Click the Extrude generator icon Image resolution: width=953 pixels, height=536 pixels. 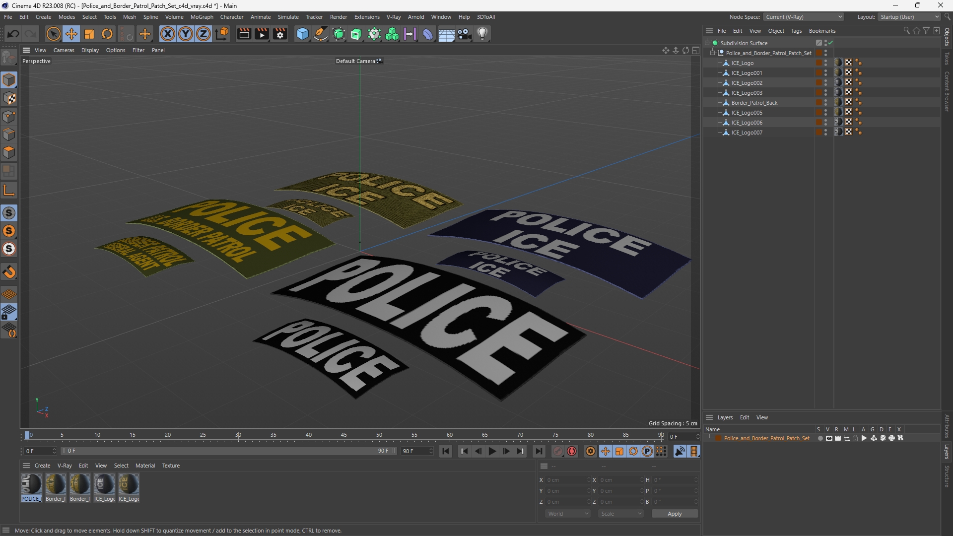tap(356, 34)
